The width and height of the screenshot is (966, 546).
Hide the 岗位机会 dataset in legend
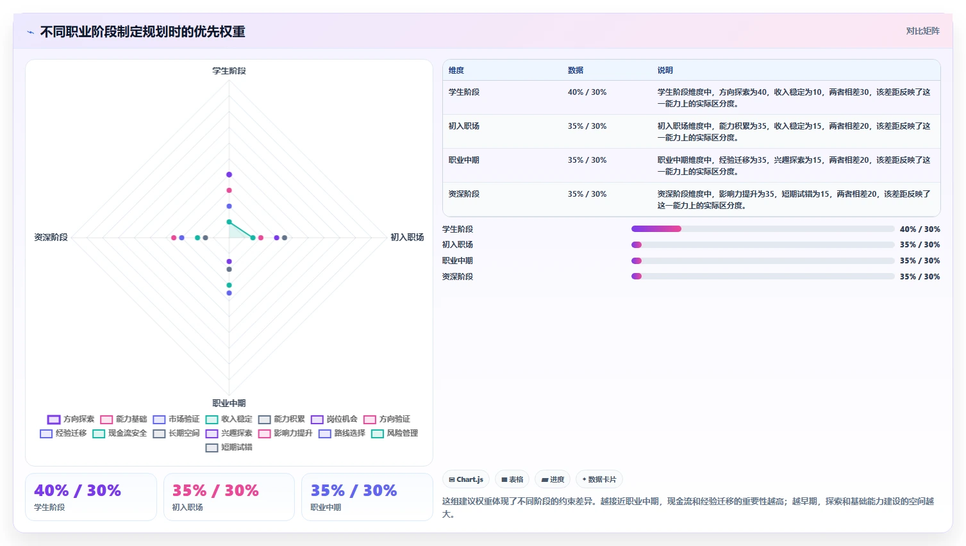click(x=334, y=419)
